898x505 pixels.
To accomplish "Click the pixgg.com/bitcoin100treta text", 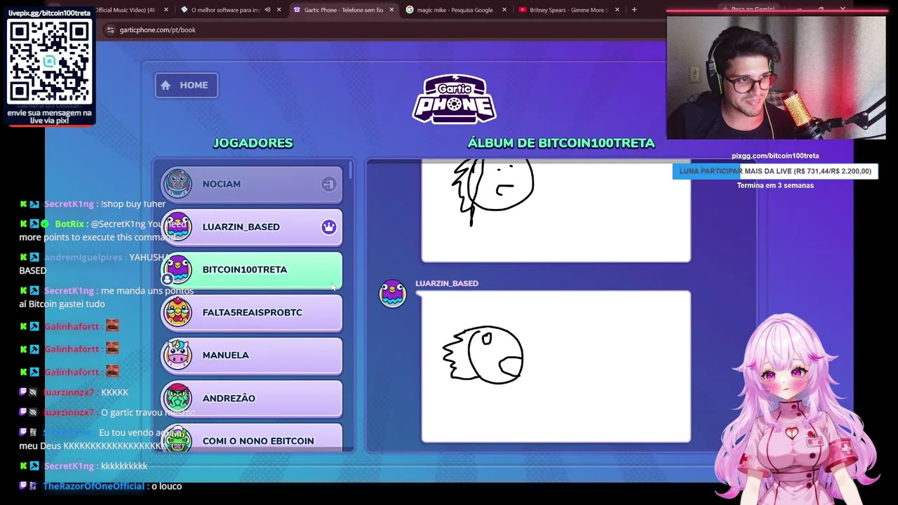I will point(775,156).
